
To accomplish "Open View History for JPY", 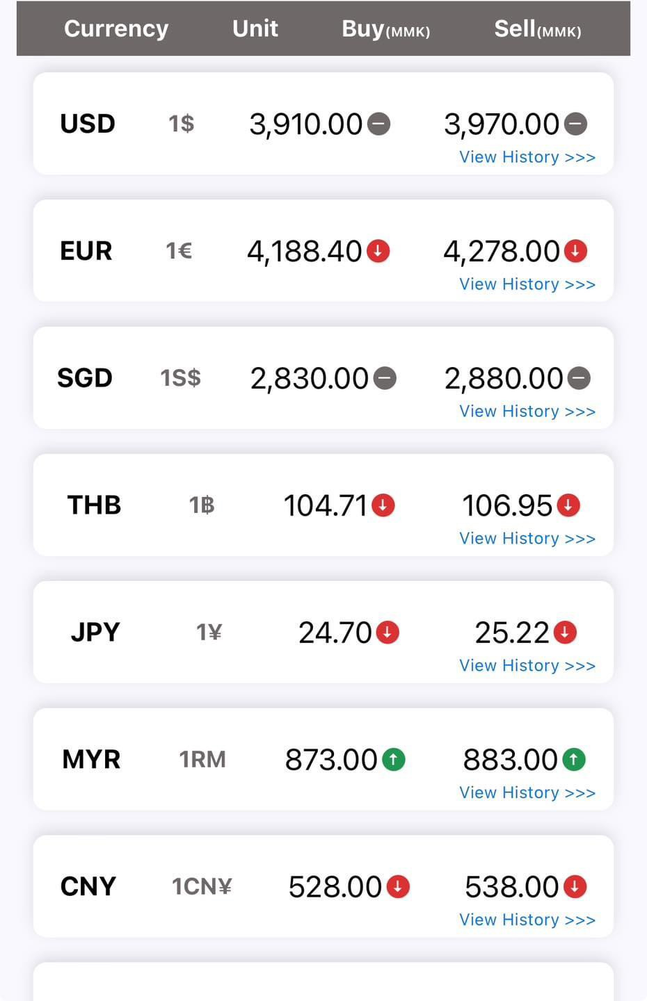I will [527, 666].
